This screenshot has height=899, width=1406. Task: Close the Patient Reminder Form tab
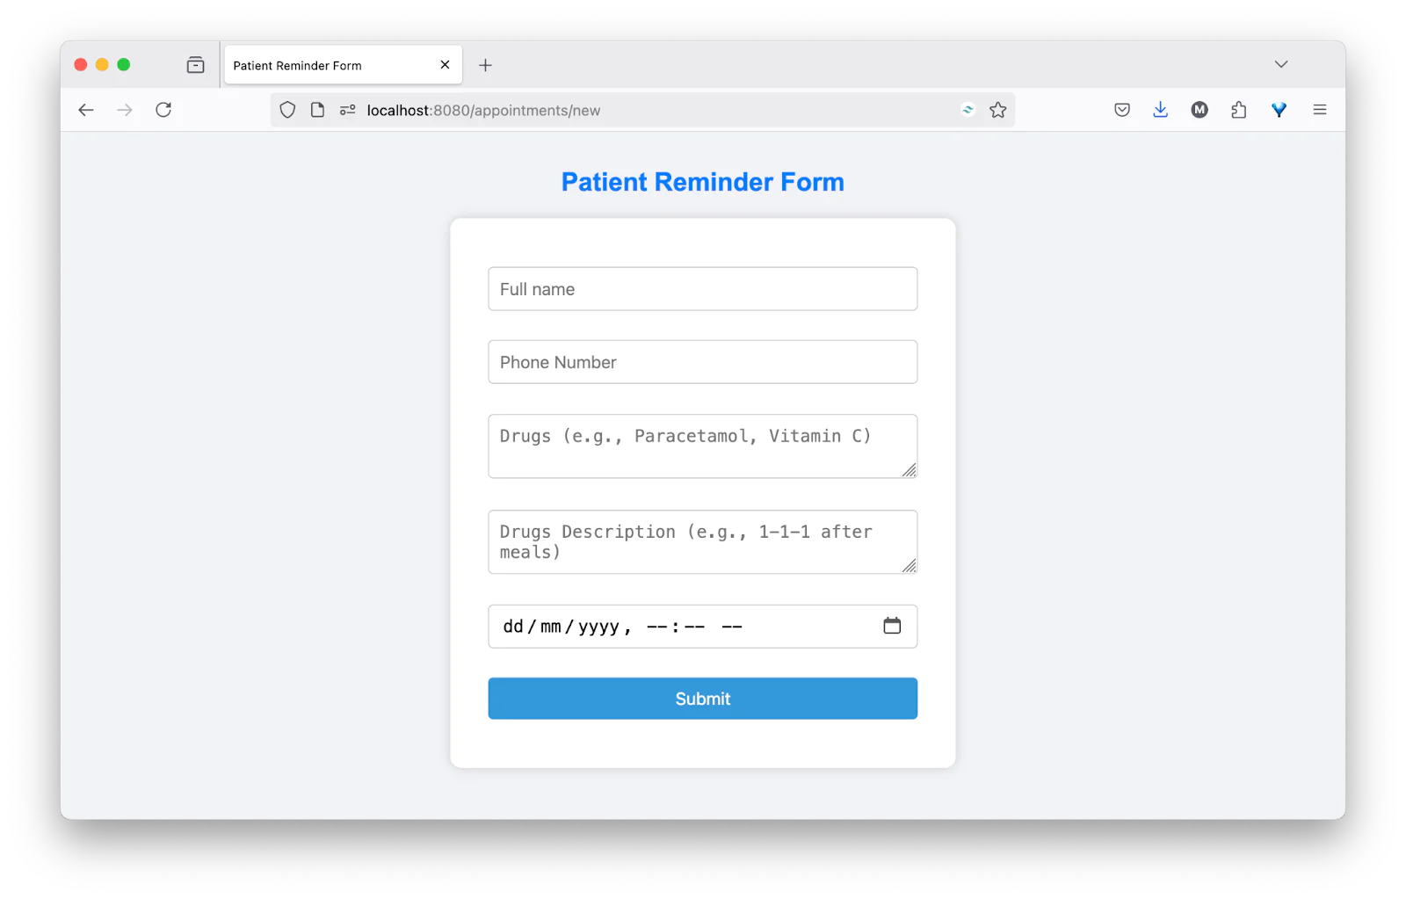click(x=445, y=64)
